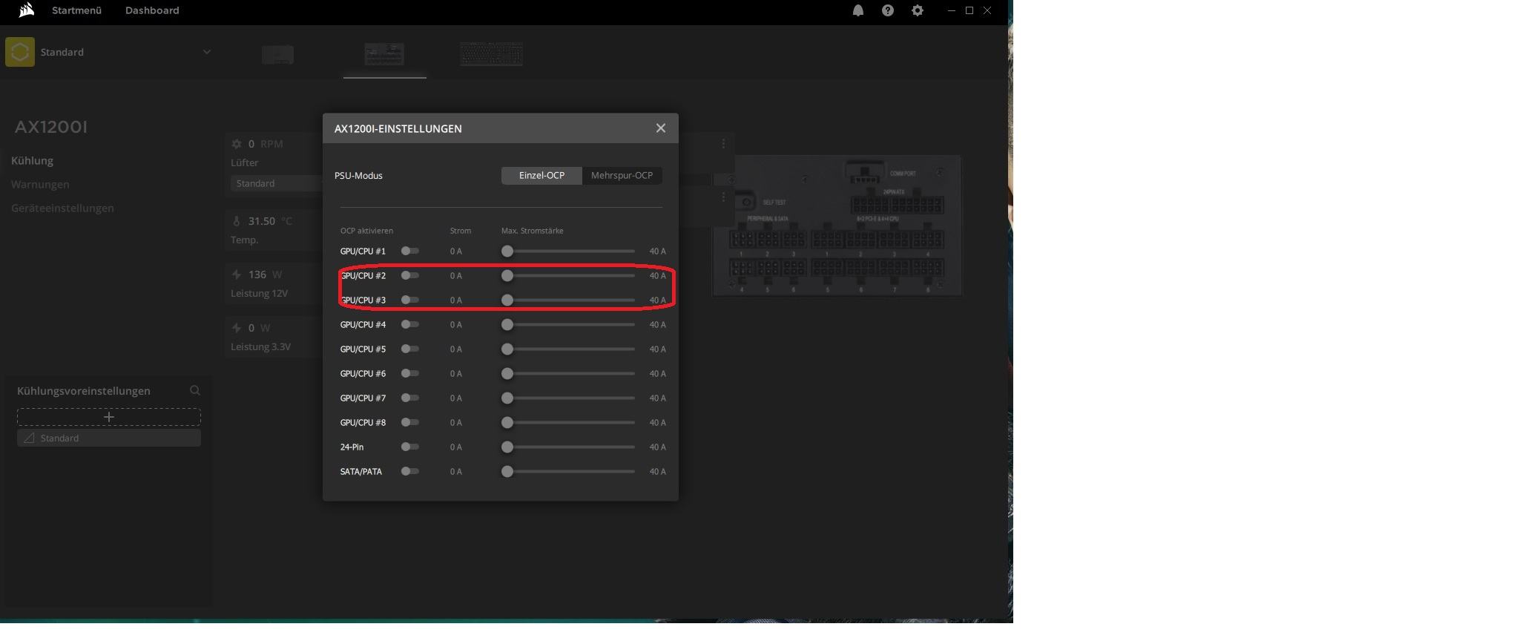This screenshot has height=641, width=1531.
Task: Click the GPU/CPU #2 max current slider handle
Action: pos(507,276)
